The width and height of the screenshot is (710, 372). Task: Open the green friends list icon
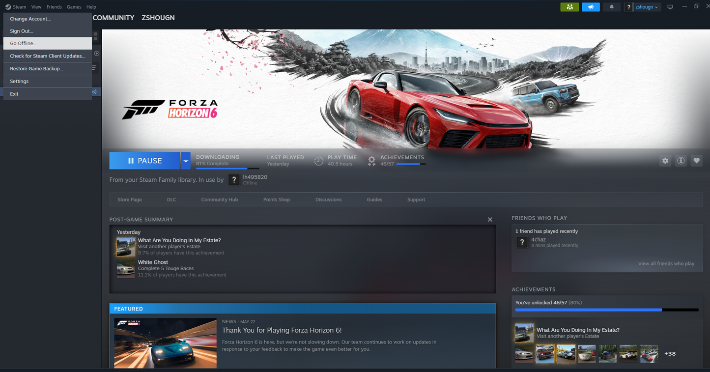(569, 7)
